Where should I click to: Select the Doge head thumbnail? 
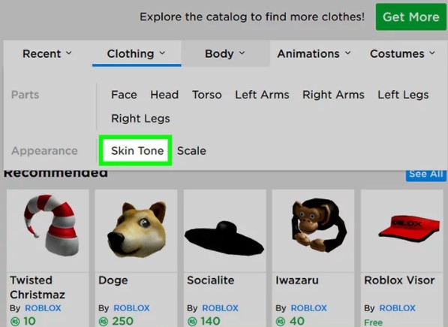point(137,230)
